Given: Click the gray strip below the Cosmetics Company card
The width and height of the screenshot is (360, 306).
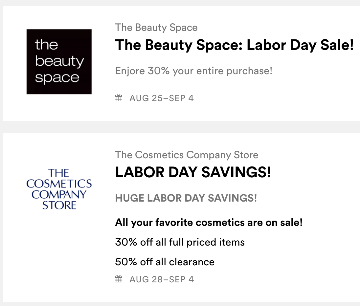Looking at the screenshot, I should tap(180, 304).
